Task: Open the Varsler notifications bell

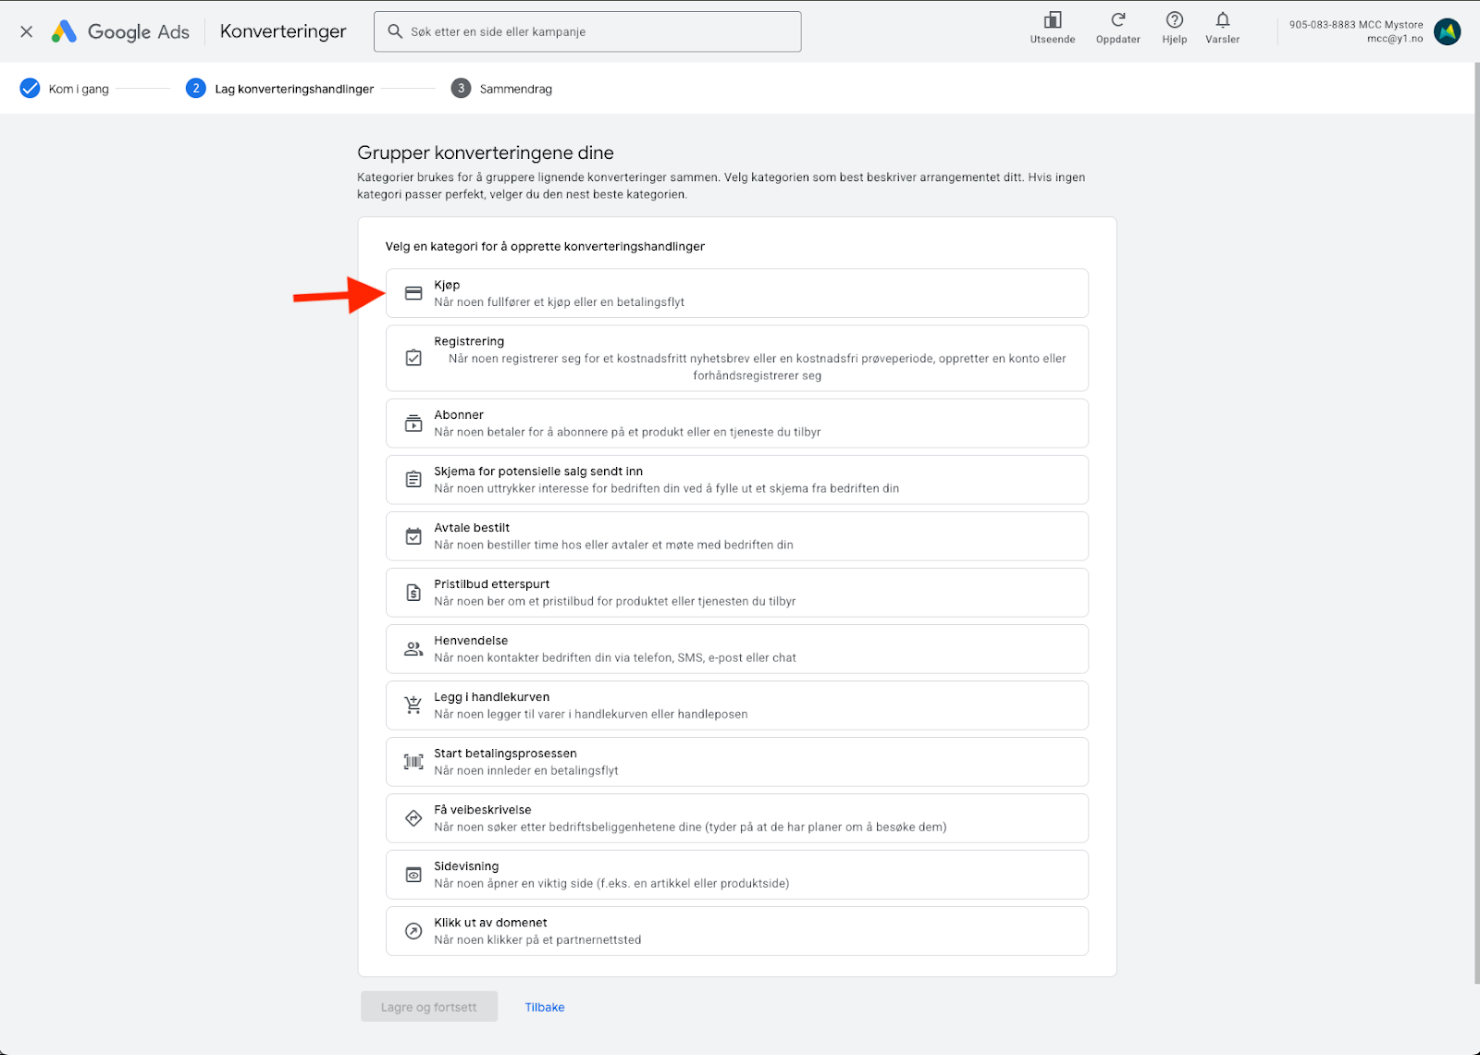Action: click(x=1222, y=21)
